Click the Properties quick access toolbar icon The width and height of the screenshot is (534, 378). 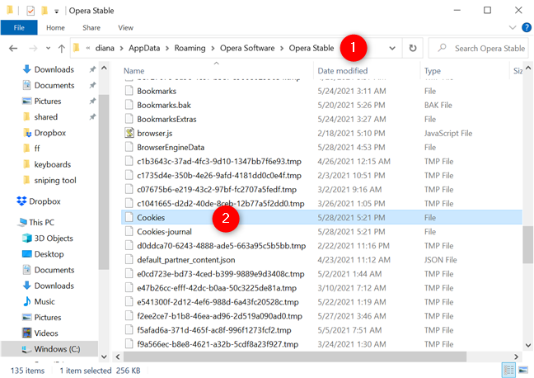pos(30,11)
